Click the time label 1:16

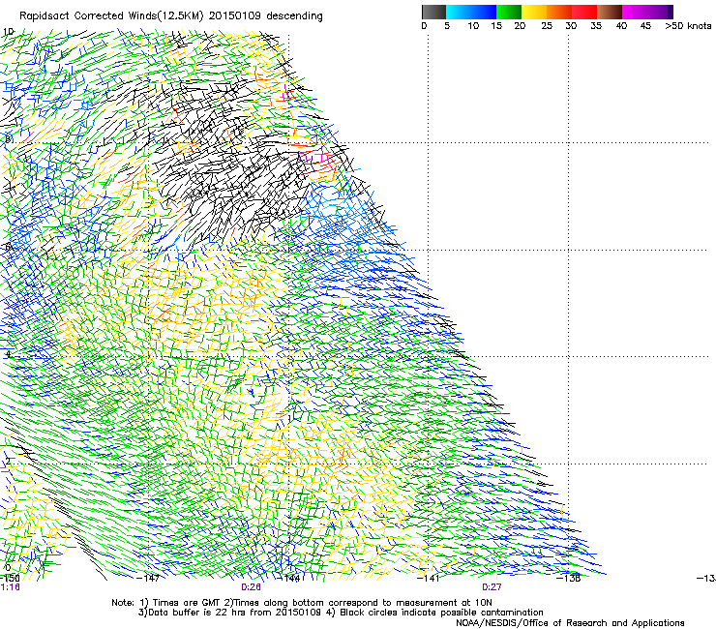pyautogui.click(x=10, y=587)
